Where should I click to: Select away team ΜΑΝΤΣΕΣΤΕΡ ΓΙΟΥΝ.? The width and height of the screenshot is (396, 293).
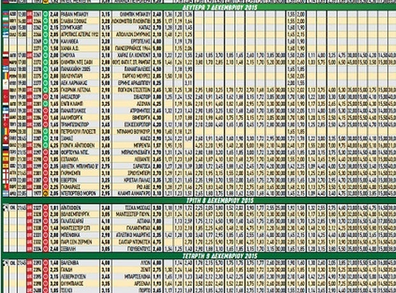[x=133, y=215]
